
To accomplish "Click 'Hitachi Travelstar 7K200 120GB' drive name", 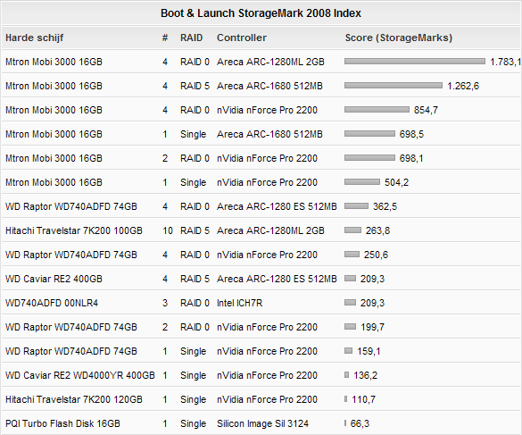I will (x=74, y=399).
